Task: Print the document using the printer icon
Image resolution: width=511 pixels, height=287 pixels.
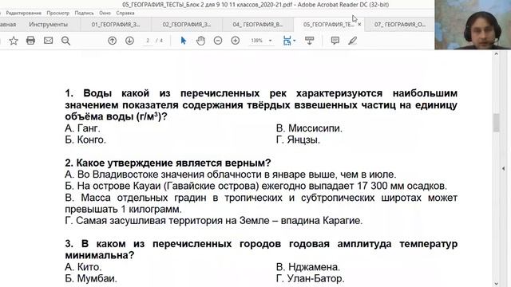Action: click(x=30, y=41)
